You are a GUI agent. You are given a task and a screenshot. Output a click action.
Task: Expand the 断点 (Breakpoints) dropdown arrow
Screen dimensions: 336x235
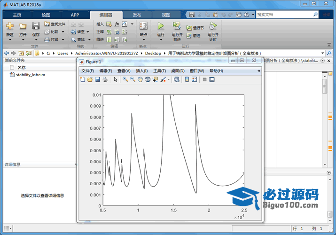[144, 40]
